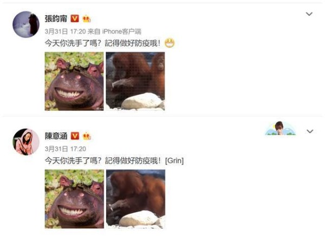Image resolution: width=325 pixels, height=236 pixels.
Task: Expand options chevron on 陳意涵's post
Action: coord(310,132)
